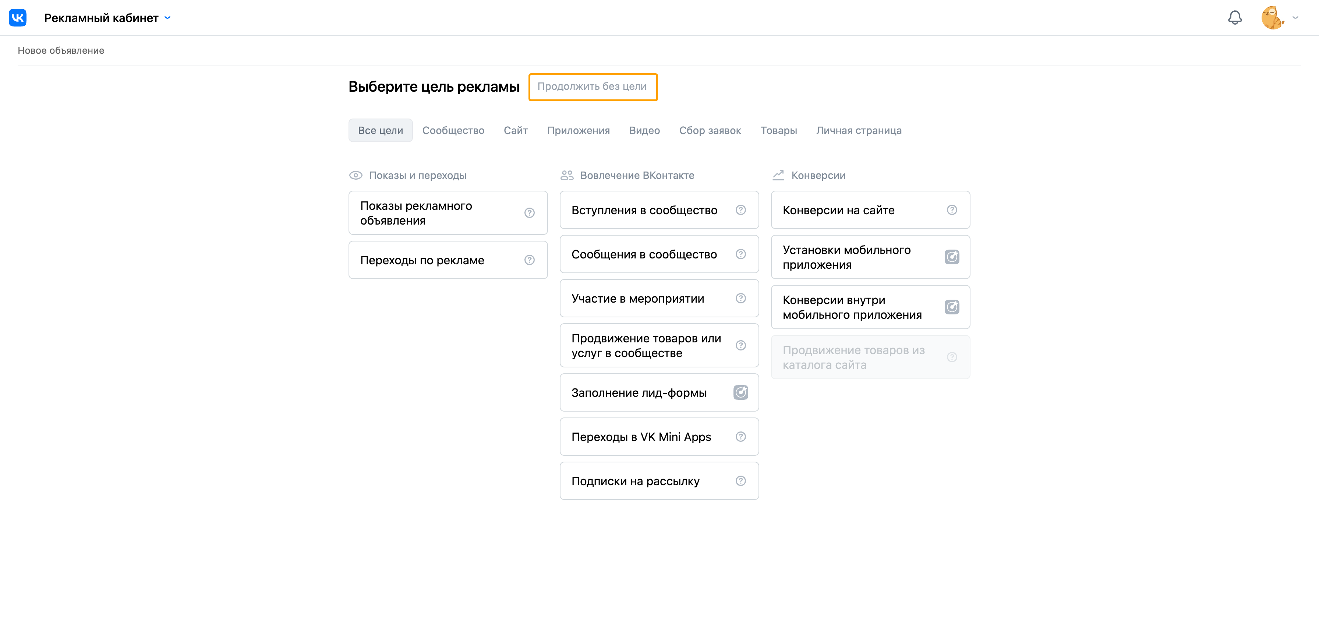Click target icon on Установки мобильного приложения

click(x=952, y=257)
